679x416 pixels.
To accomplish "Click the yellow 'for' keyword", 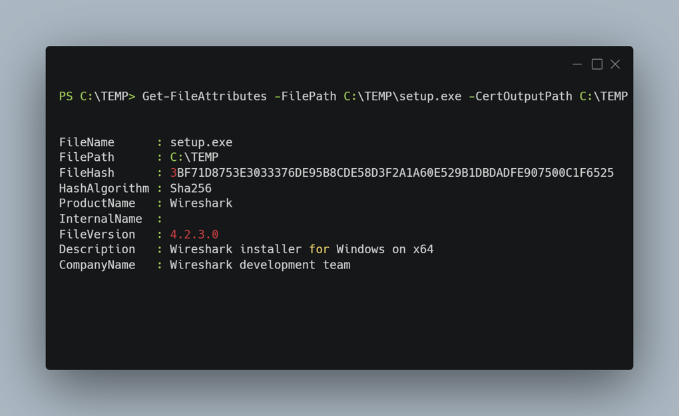I will (319, 249).
